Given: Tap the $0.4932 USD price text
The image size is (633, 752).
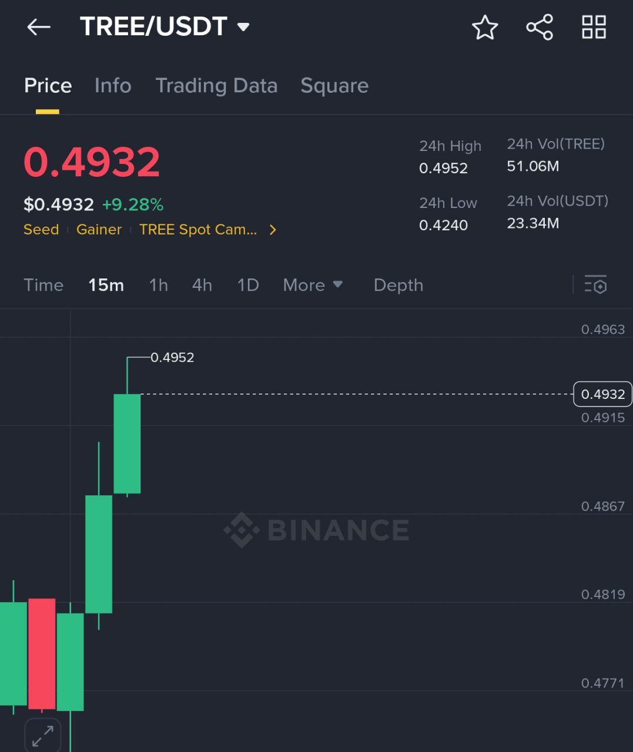Looking at the screenshot, I should point(59,204).
